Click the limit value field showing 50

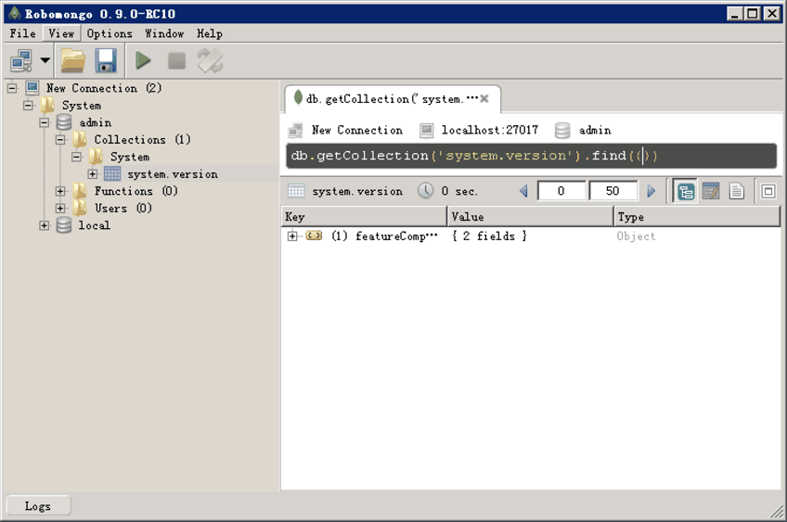click(x=613, y=191)
